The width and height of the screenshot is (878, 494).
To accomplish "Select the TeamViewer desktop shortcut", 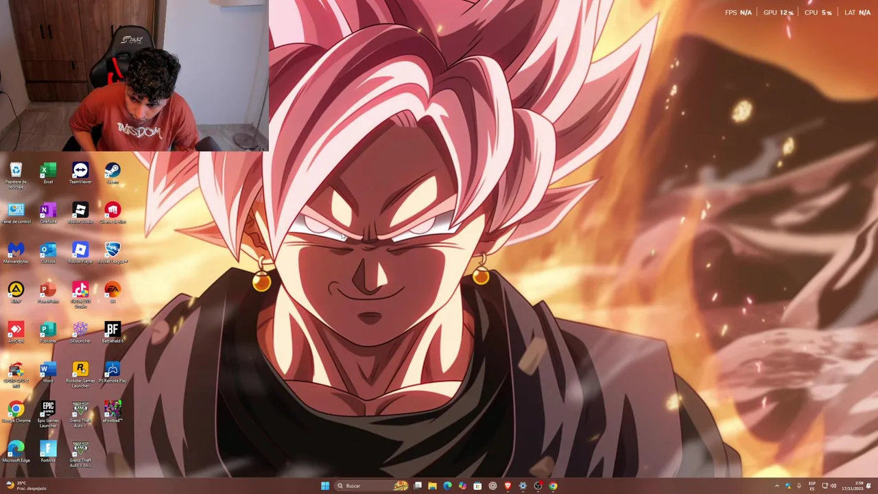I will point(80,174).
